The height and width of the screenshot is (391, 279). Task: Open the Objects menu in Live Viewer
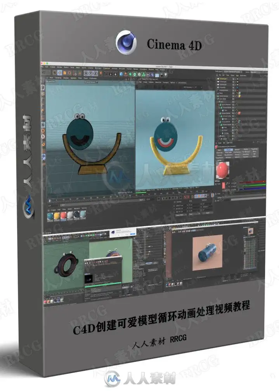coord(151,82)
